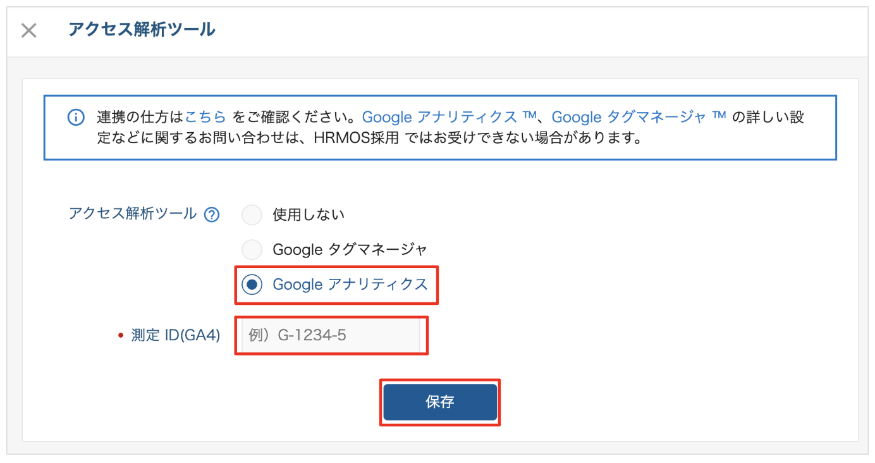Click the アクセス解析ツール form label text
The width and height of the screenshot is (875, 463).
tap(133, 214)
